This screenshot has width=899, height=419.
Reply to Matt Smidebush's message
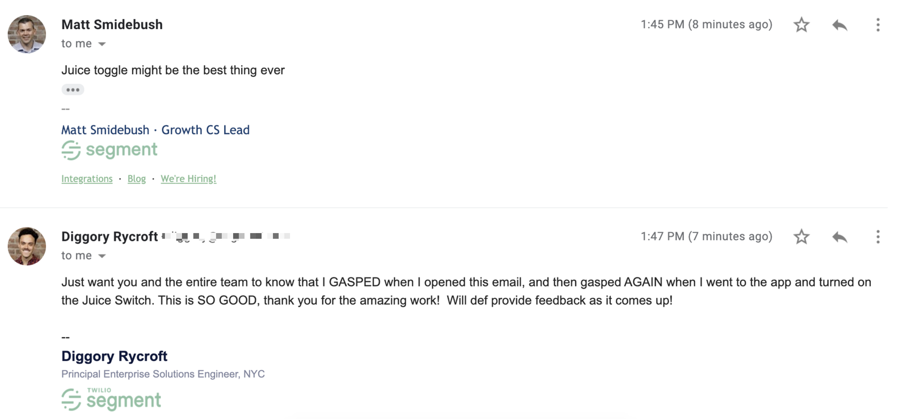click(x=839, y=25)
